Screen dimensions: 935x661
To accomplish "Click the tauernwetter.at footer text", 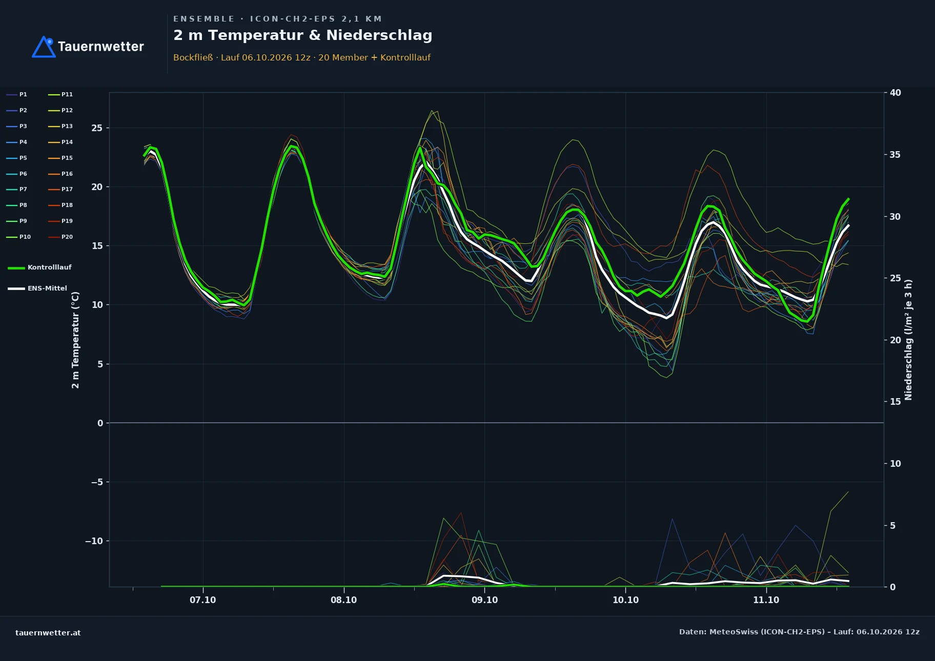I will pos(48,633).
